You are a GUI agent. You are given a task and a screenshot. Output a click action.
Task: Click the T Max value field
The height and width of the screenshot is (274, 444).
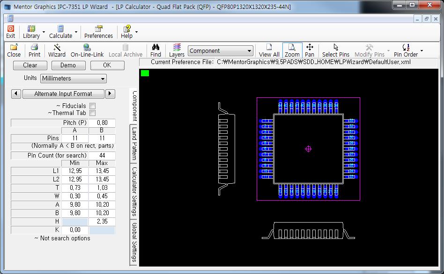tap(102, 188)
